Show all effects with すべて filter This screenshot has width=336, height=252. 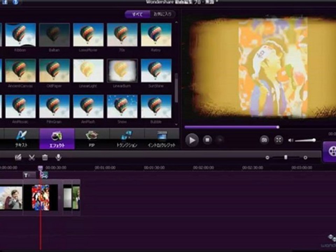pos(137,14)
